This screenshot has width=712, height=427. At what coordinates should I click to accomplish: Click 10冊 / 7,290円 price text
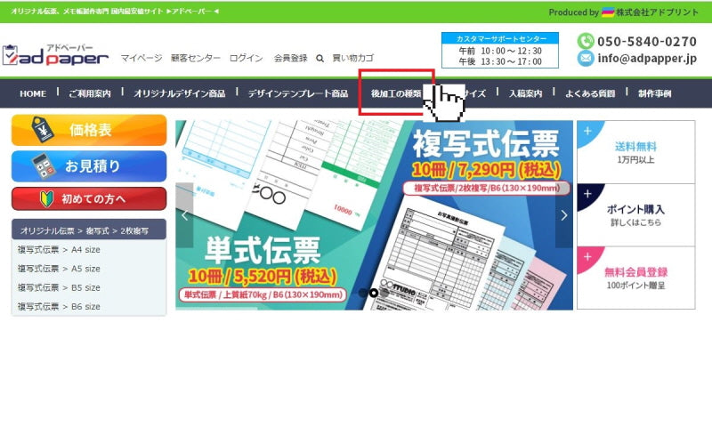486,170
